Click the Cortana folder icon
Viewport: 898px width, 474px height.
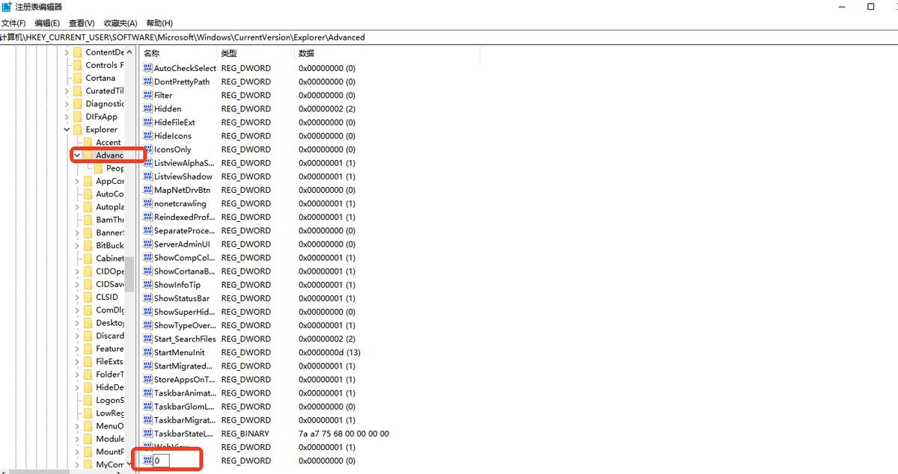(x=78, y=78)
